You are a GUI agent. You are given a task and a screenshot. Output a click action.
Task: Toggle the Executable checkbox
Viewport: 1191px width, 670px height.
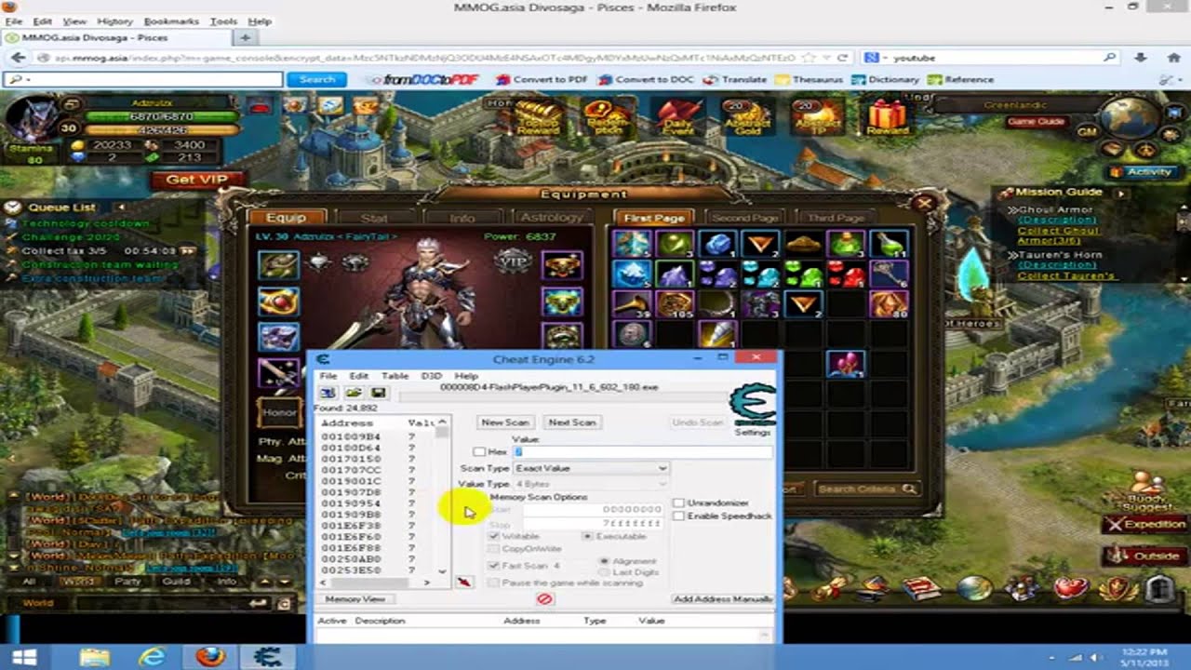pos(587,537)
